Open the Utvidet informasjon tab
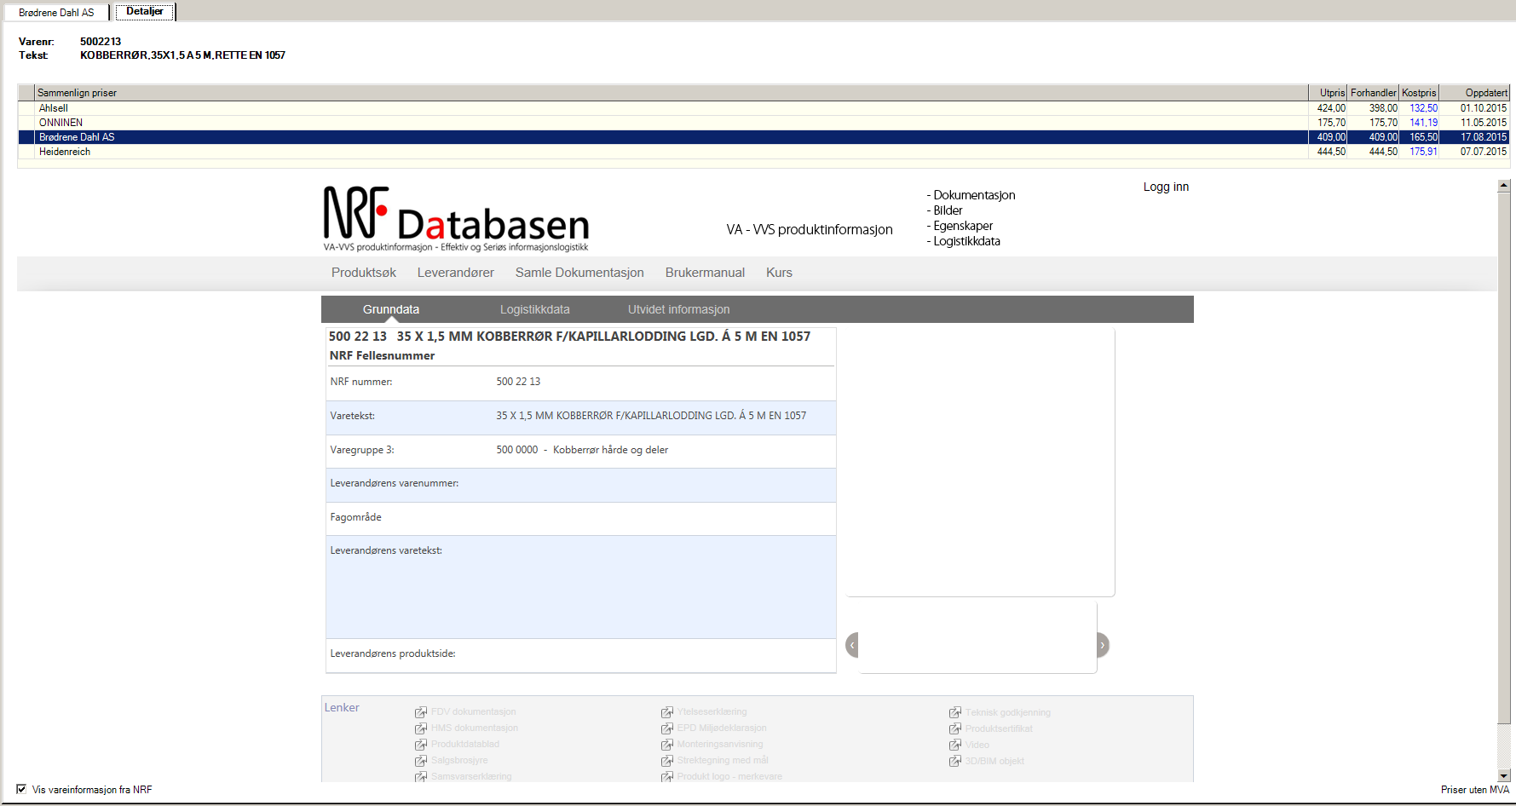Viewport: 1516px width, 806px height. [x=679, y=309]
